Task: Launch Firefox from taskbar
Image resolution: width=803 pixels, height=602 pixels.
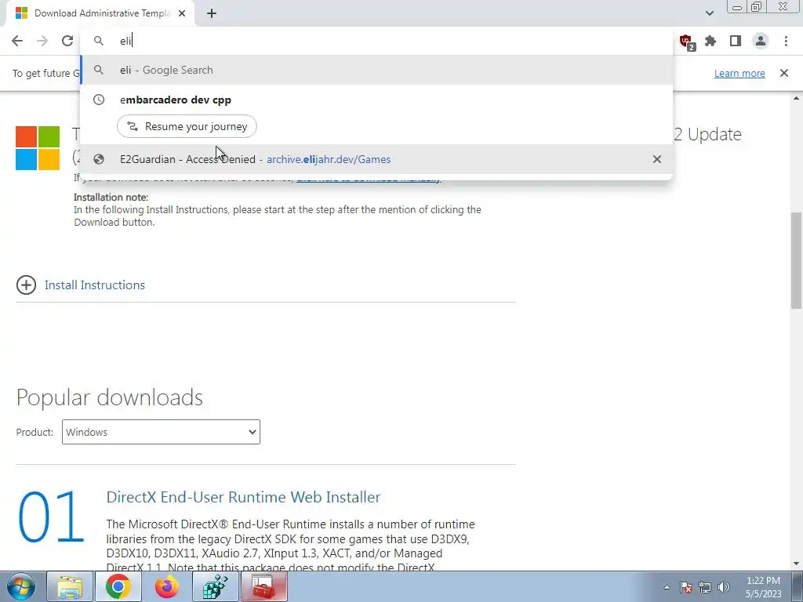Action: [167, 586]
